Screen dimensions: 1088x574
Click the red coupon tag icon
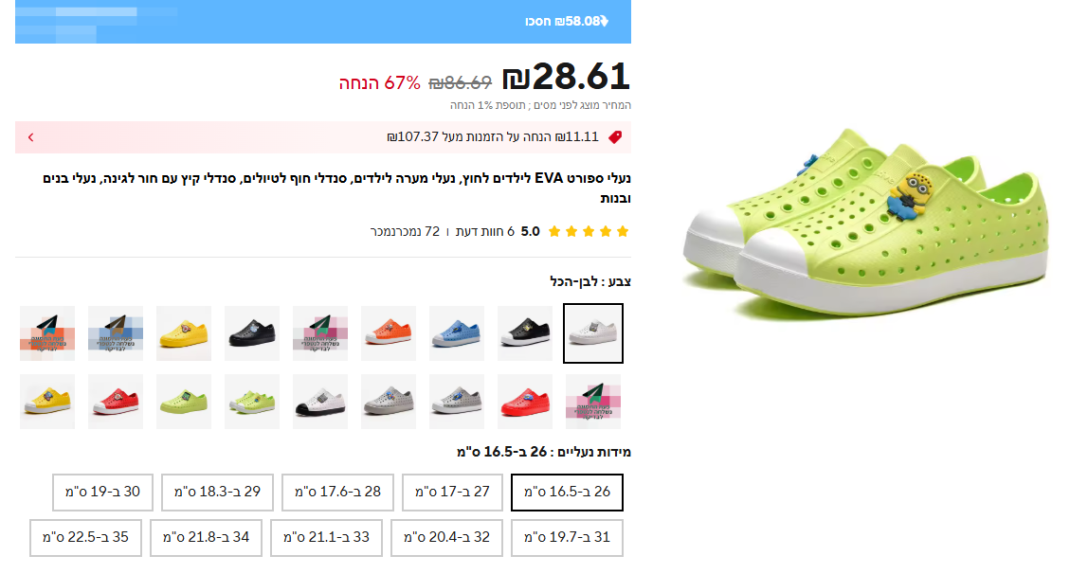pyautogui.click(x=615, y=137)
